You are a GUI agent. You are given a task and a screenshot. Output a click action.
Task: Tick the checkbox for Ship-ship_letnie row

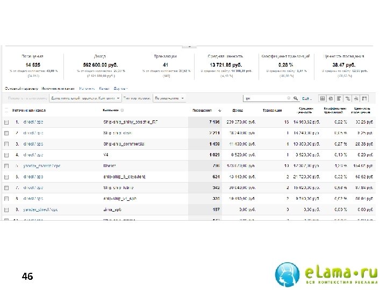(x=6, y=188)
